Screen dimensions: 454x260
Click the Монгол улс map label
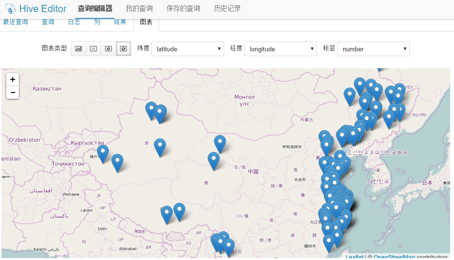click(x=244, y=100)
